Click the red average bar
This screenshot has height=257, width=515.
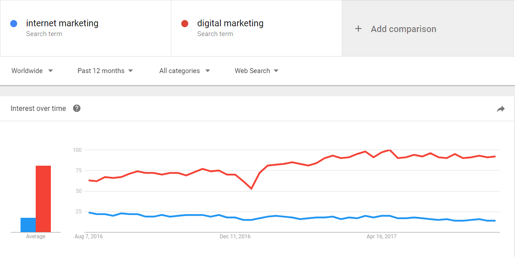pos(43,199)
